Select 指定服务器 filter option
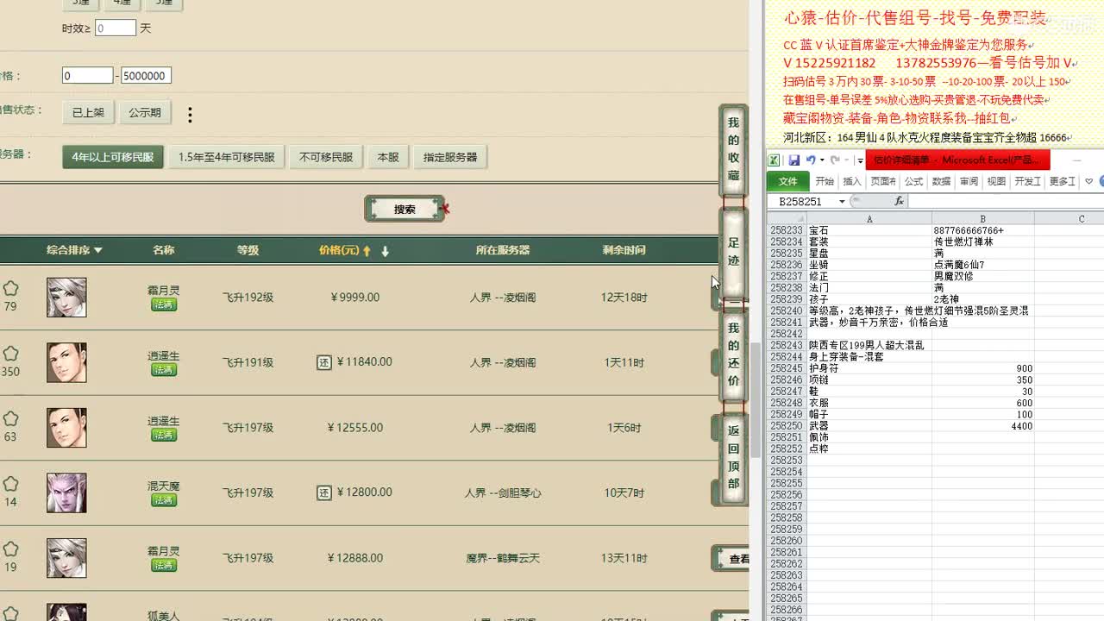1104x621 pixels. [x=450, y=157]
